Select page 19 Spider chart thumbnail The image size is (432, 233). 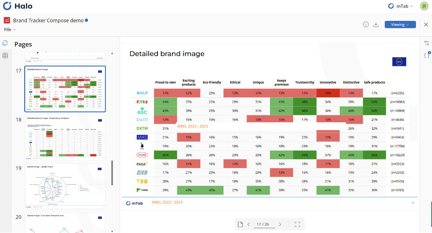coord(65,186)
